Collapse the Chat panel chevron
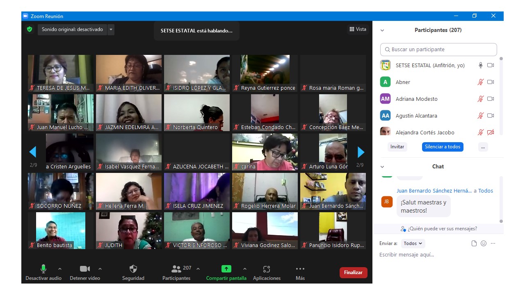Image resolution: width=525 pixels, height=295 pixels. 382,167
